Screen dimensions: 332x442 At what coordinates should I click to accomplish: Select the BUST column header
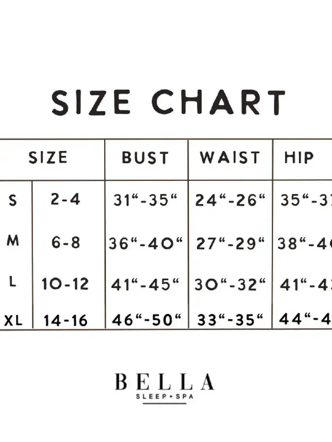pyautogui.click(x=145, y=157)
